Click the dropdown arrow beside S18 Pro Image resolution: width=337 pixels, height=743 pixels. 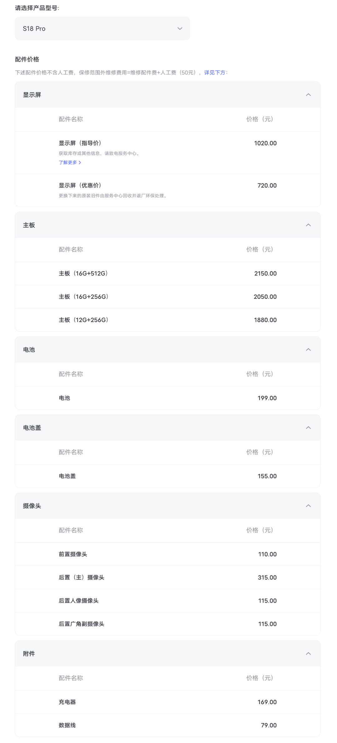[180, 28]
